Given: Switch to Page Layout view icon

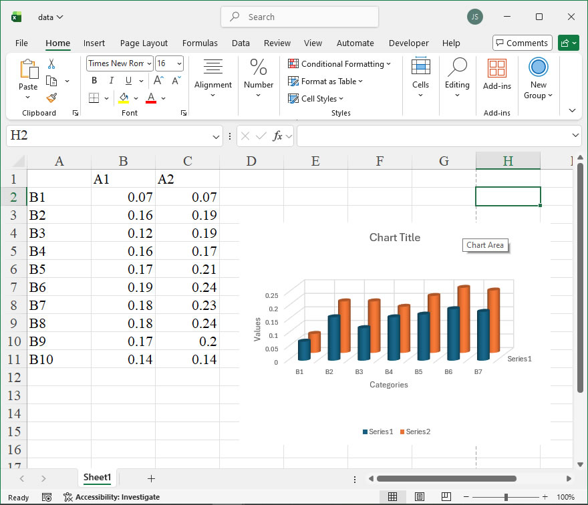Looking at the screenshot, I should coord(419,497).
